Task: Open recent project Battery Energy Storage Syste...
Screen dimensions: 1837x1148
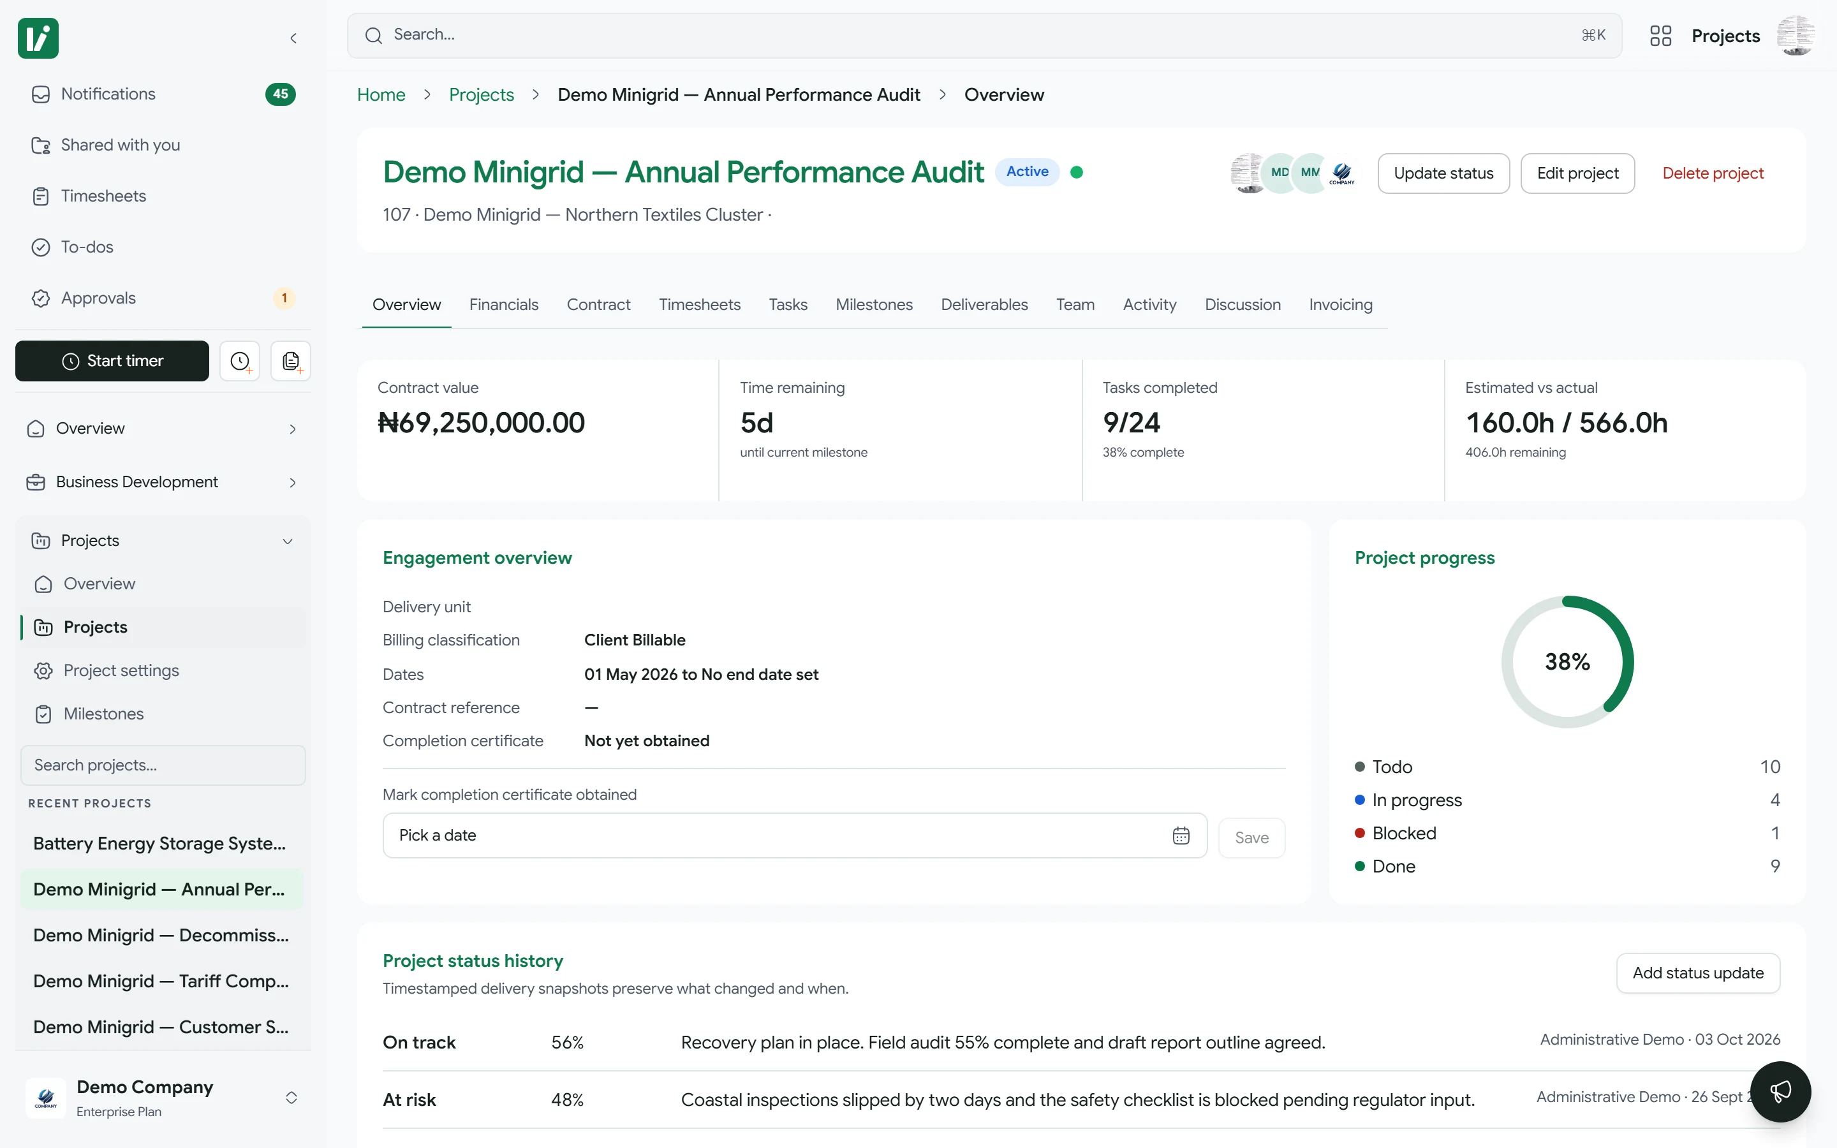Action: pyautogui.click(x=161, y=844)
